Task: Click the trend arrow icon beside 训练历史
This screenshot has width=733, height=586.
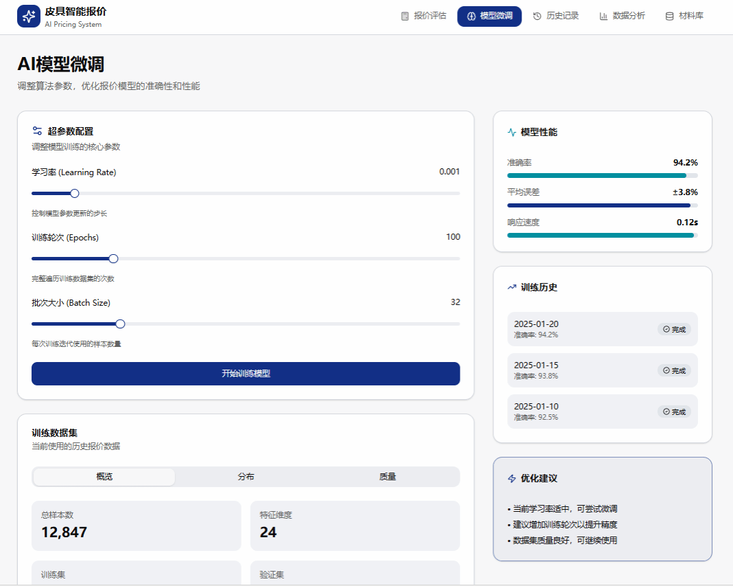Action: pyautogui.click(x=511, y=287)
